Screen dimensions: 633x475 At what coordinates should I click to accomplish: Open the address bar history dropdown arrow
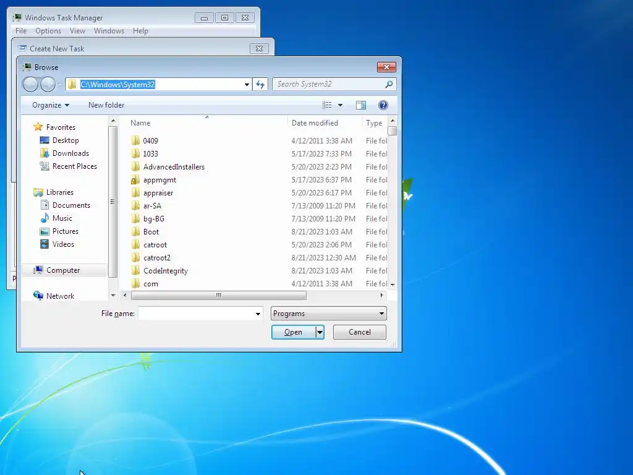point(247,84)
